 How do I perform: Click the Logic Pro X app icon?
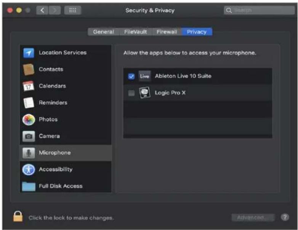tap(145, 93)
